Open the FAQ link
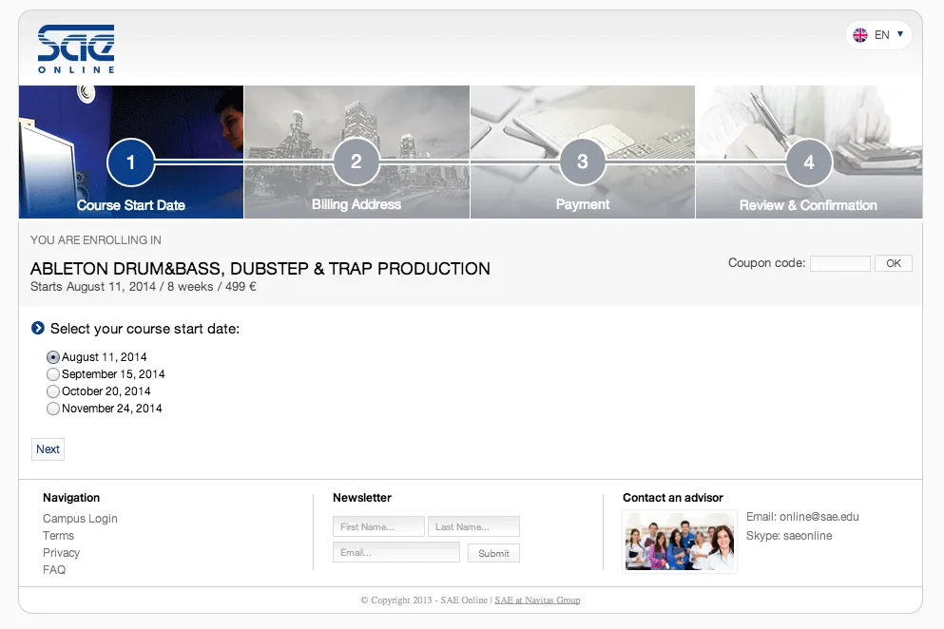Screen dimensions: 944x629 (x=54, y=569)
